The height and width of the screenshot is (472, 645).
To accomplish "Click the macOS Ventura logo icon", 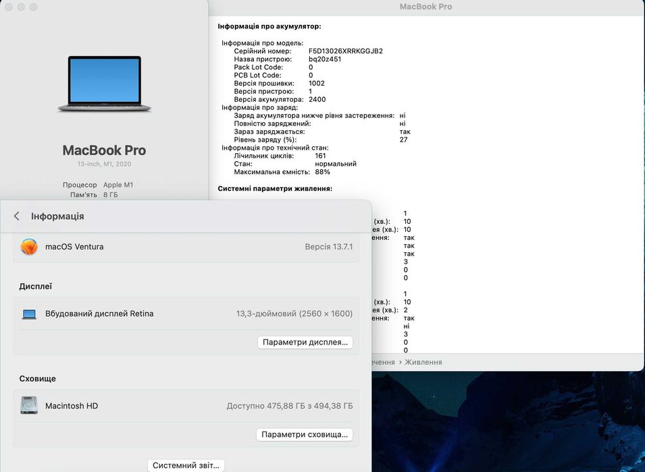I will (x=29, y=247).
